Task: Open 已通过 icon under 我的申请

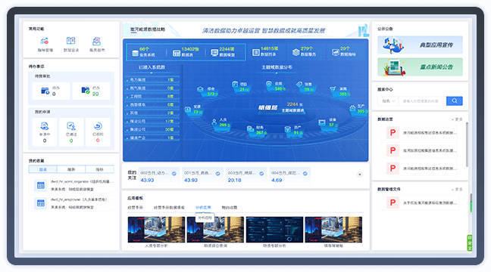Action: pyautogui.click(x=71, y=126)
